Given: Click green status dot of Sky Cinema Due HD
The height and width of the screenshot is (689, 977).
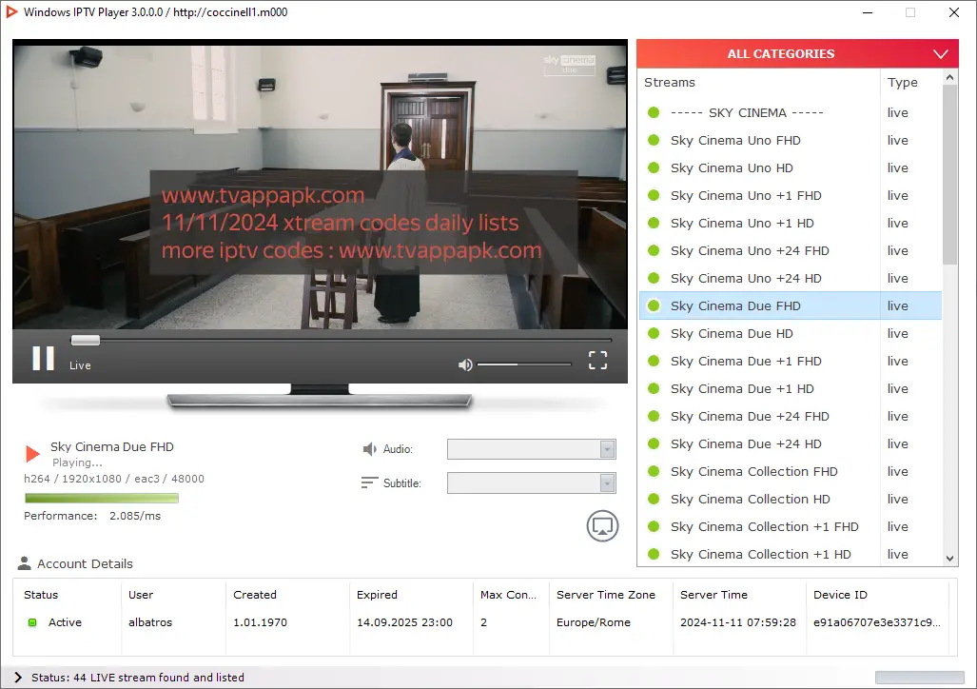Looking at the screenshot, I should coord(654,333).
